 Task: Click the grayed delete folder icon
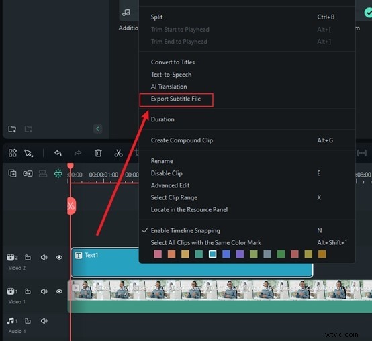(x=28, y=129)
